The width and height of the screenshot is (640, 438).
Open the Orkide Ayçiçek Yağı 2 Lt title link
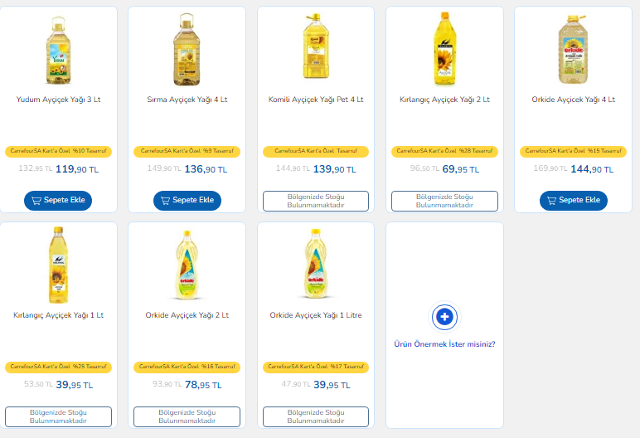pyautogui.click(x=187, y=315)
